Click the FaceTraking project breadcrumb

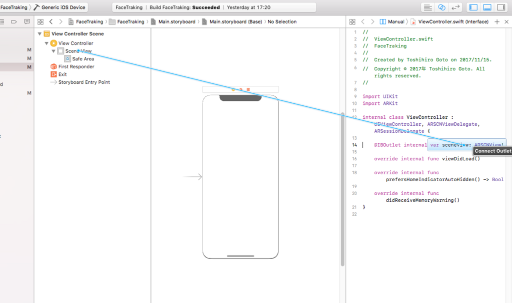[85, 21]
